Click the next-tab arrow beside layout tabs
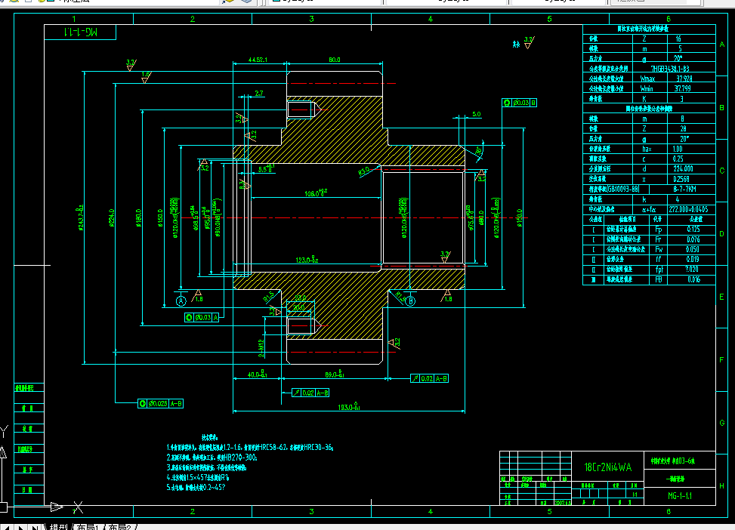Image resolution: width=735 pixels, height=530 pixels. [20, 527]
